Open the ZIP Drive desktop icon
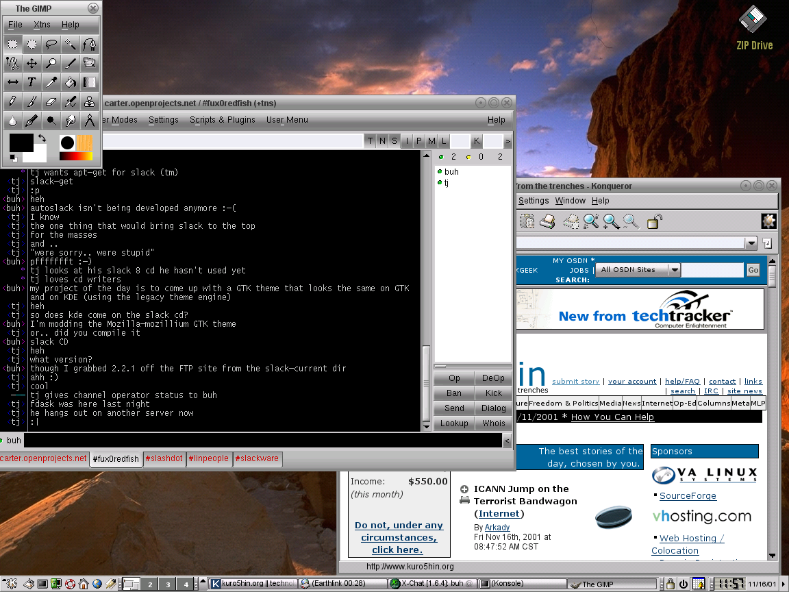 (x=754, y=27)
